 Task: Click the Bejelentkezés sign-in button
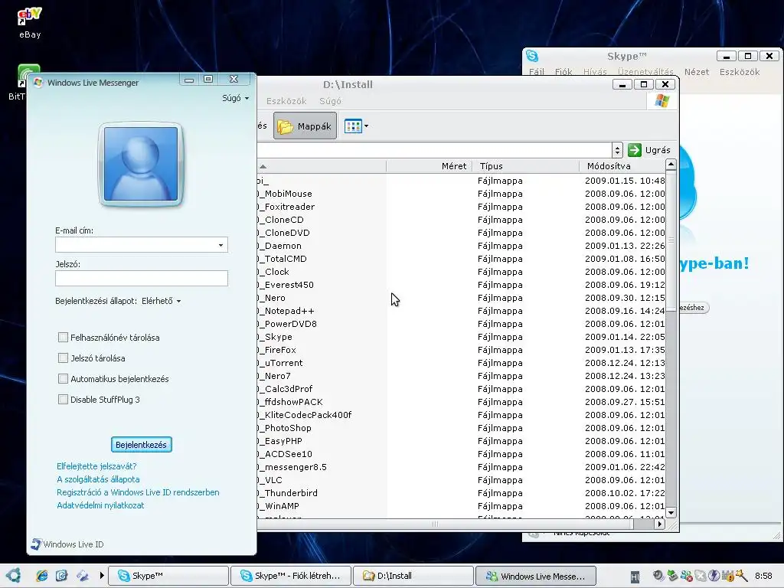click(x=141, y=445)
